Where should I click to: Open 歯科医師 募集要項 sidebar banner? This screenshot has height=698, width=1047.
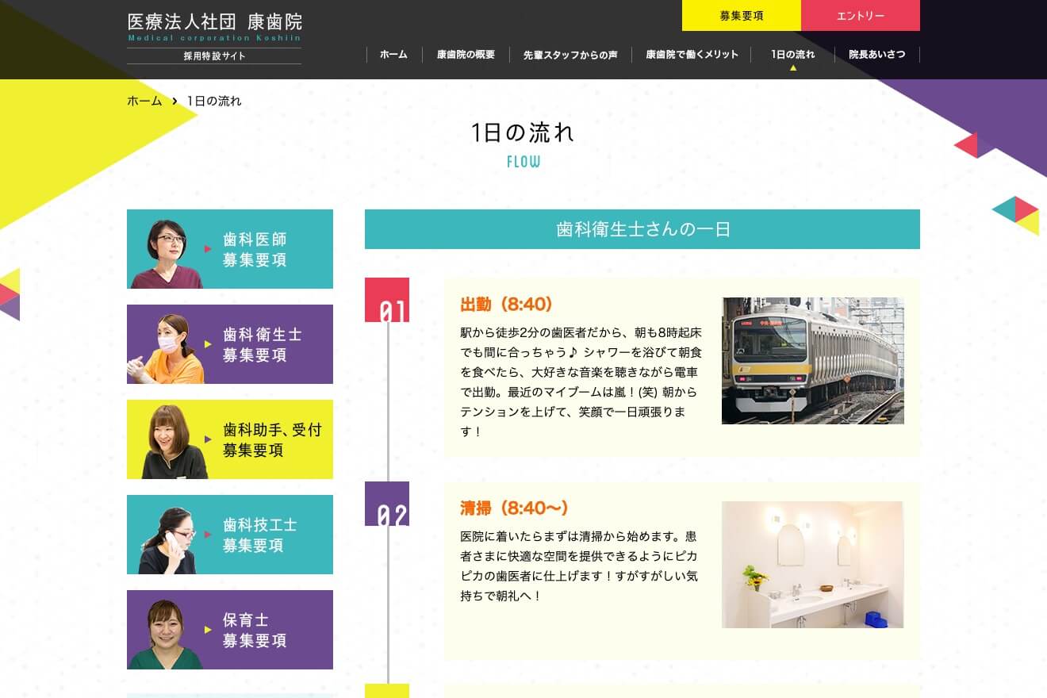(230, 249)
